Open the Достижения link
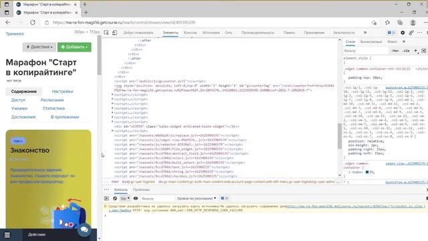428x241 pixels. click(23, 116)
